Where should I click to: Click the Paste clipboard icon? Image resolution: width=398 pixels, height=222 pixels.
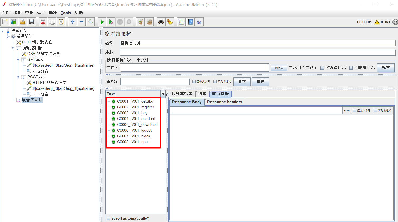61,22
